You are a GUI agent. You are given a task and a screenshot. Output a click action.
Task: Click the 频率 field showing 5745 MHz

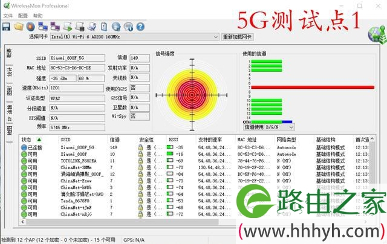click(77, 127)
